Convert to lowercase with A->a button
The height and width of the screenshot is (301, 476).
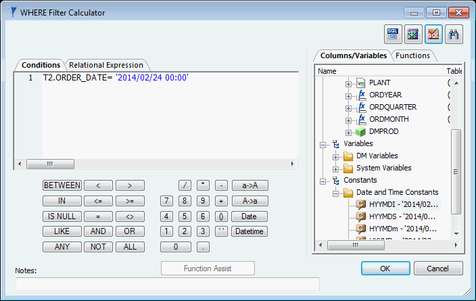click(x=250, y=201)
